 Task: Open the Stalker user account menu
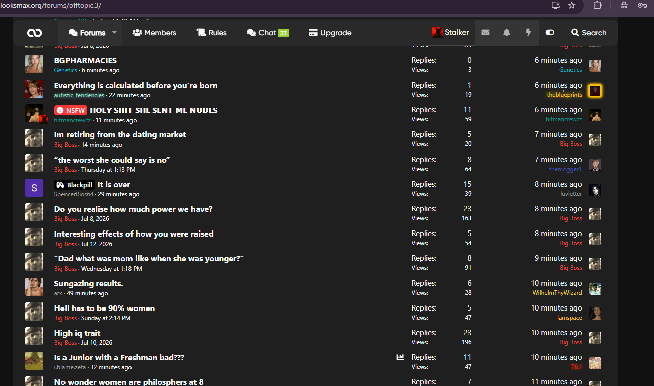coord(450,32)
